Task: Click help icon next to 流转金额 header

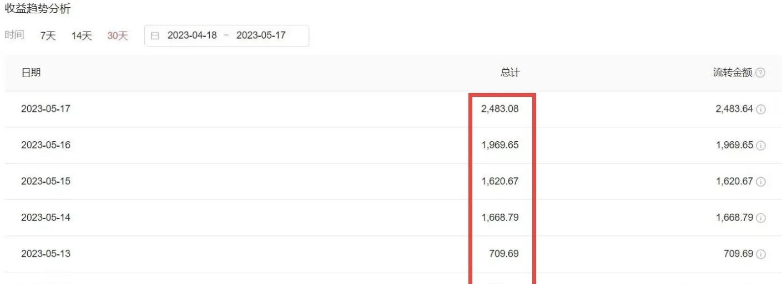Action: pyautogui.click(x=760, y=73)
